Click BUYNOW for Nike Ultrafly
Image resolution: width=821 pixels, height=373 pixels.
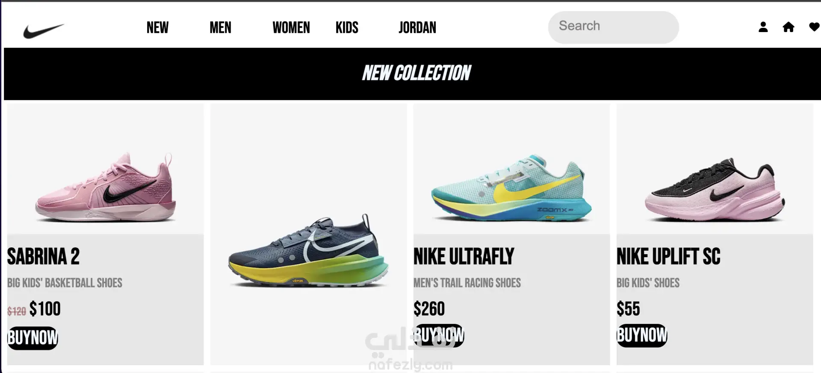pyautogui.click(x=439, y=335)
